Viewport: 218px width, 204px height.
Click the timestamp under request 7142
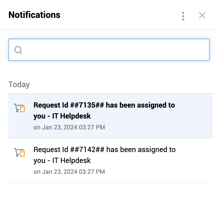tap(69, 172)
